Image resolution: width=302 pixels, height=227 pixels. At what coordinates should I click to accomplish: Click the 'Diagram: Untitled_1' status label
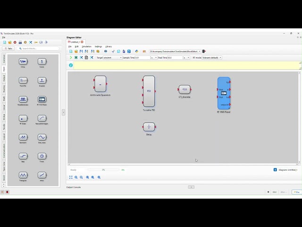click(288, 170)
